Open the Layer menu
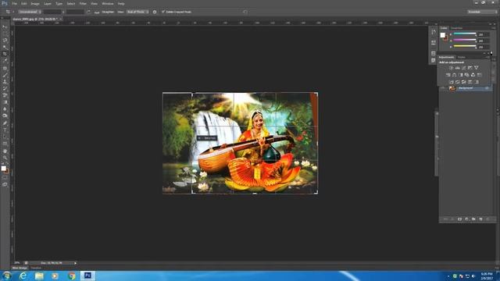The image size is (500, 281). pyautogui.click(x=48, y=3)
